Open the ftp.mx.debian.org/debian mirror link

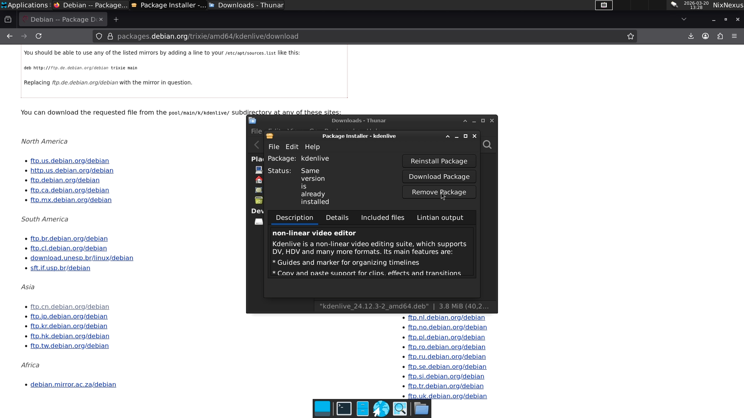(x=71, y=200)
